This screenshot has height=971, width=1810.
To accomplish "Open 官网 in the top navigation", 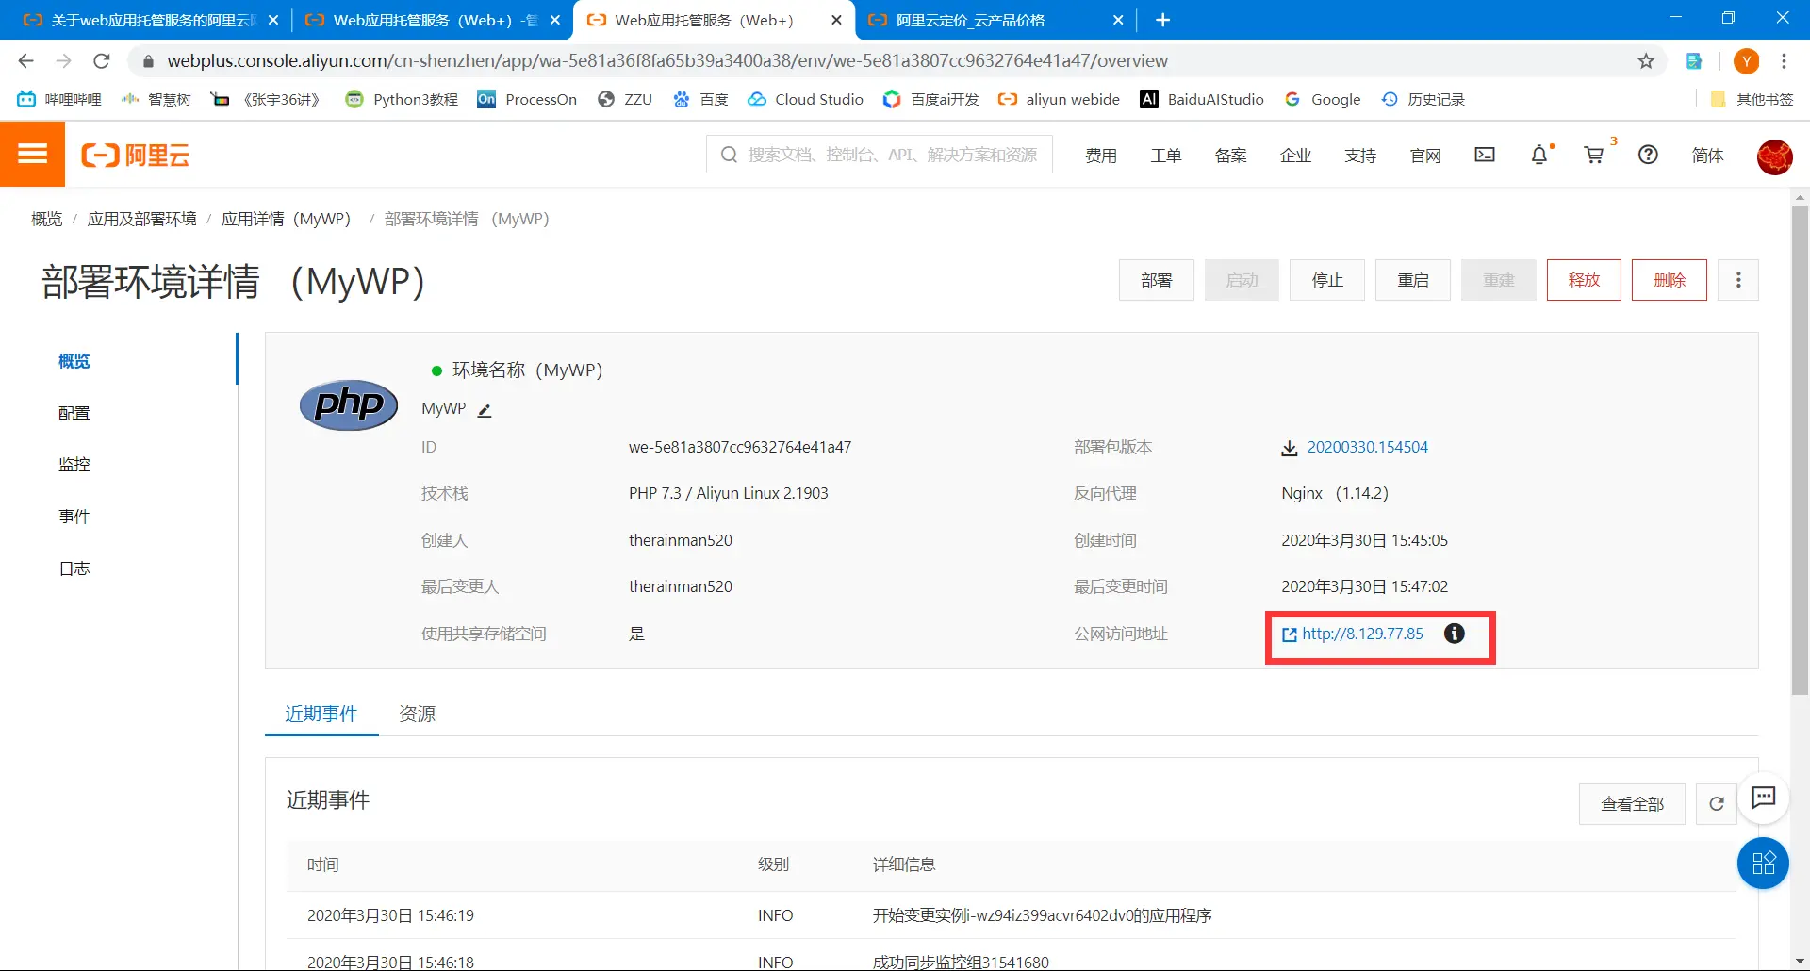I will click(1425, 156).
